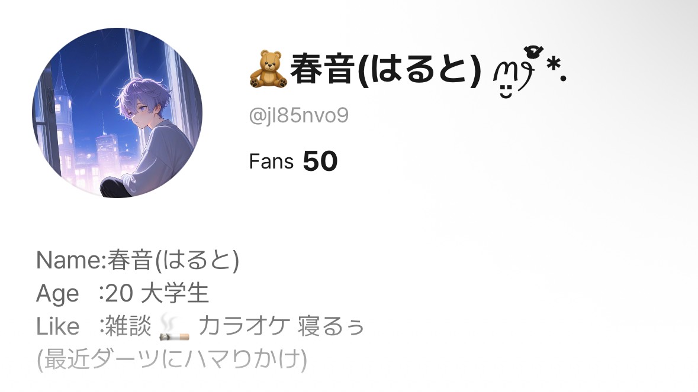Screen dimensions: 698x392
Task: Select the (最近ダーツにハマりかけ) bio line
Action: pos(172,359)
